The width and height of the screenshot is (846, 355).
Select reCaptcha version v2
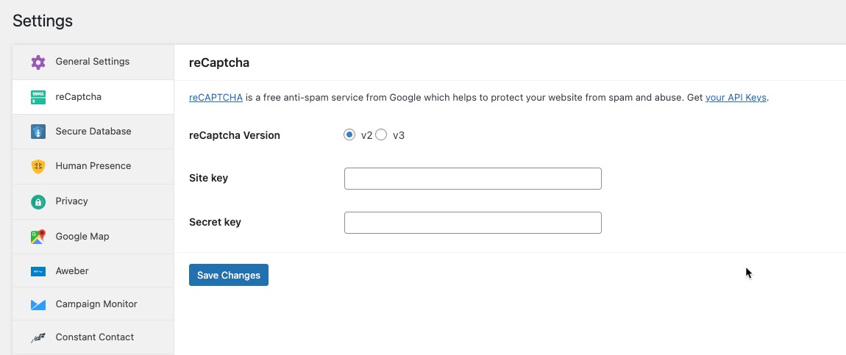(x=349, y=135)
